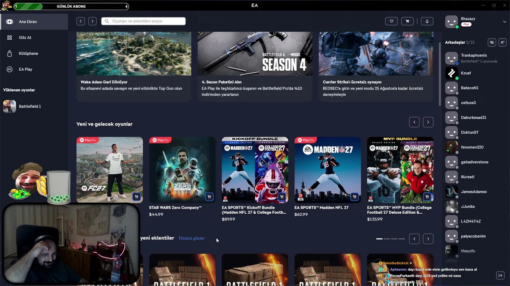510x286 pixels.
Task: Show next add-ons in the yeni eklentiler carousel
Action: point(428,239)
